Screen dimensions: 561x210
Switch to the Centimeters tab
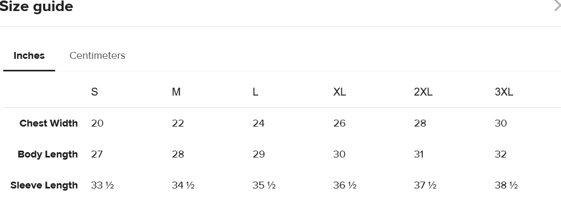pos(97,56)
